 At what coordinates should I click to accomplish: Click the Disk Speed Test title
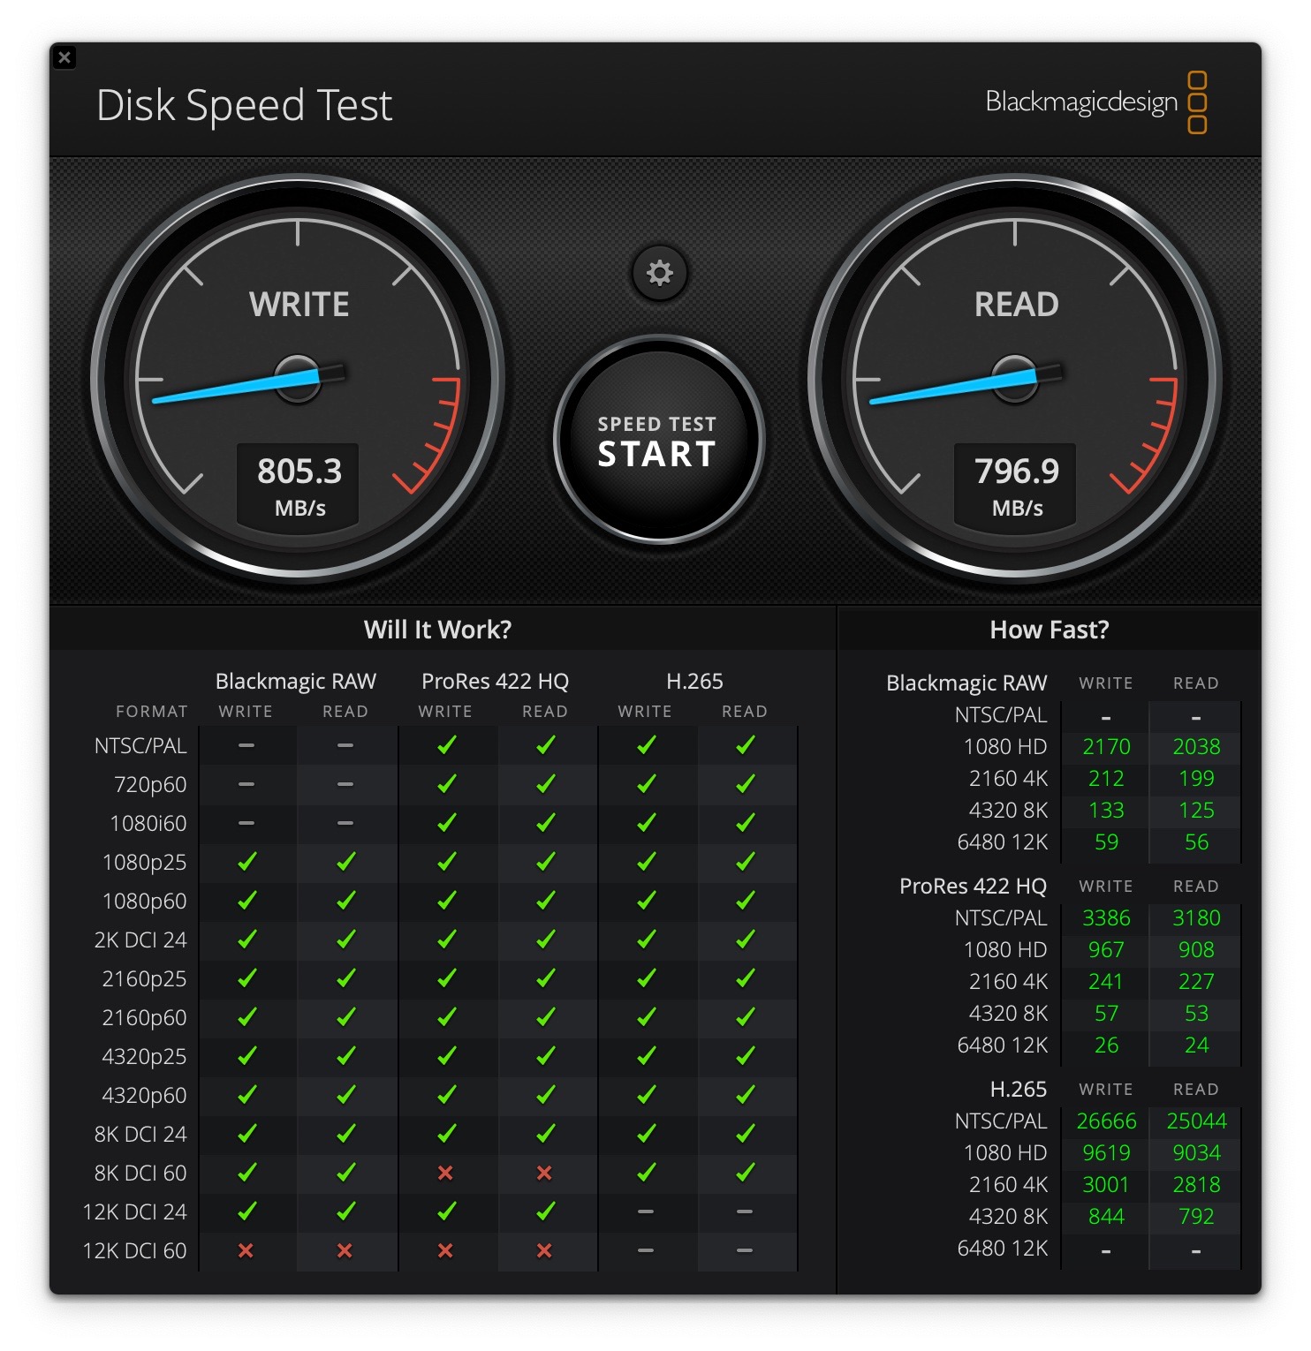(x=244, y=106)
